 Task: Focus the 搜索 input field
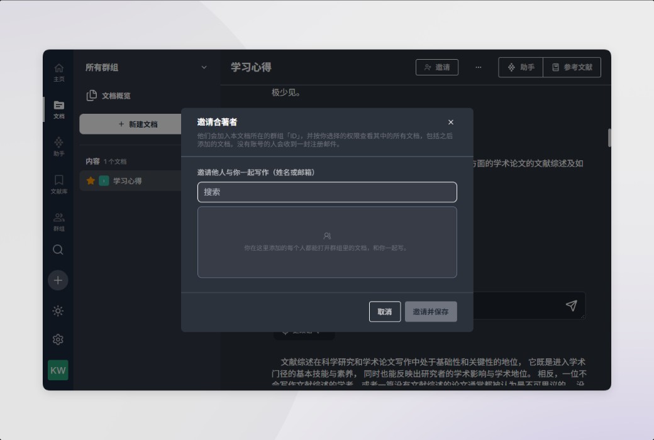tap(327, 192)
